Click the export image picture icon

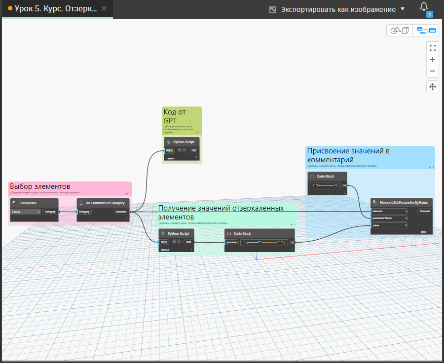(x=273, y=9)
